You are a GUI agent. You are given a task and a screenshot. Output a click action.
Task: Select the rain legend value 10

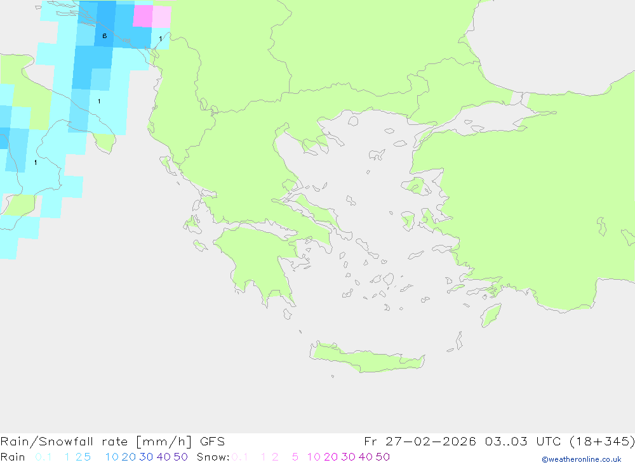(x=112, y=457)
